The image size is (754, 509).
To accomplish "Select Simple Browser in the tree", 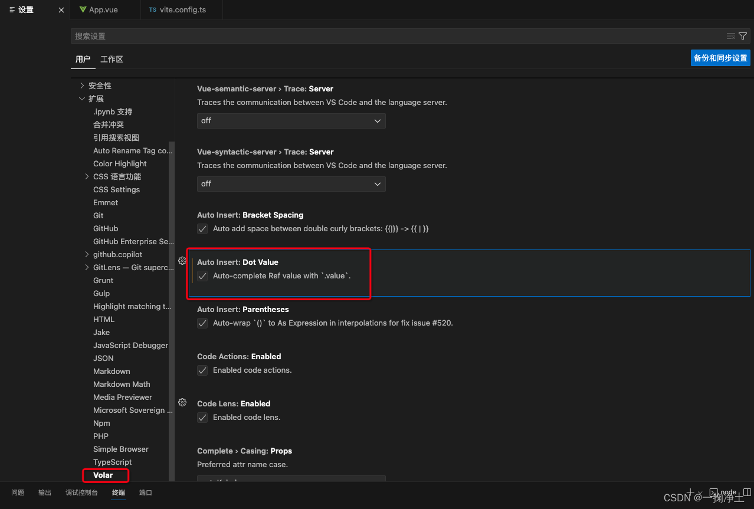I will tap(121, 449).
